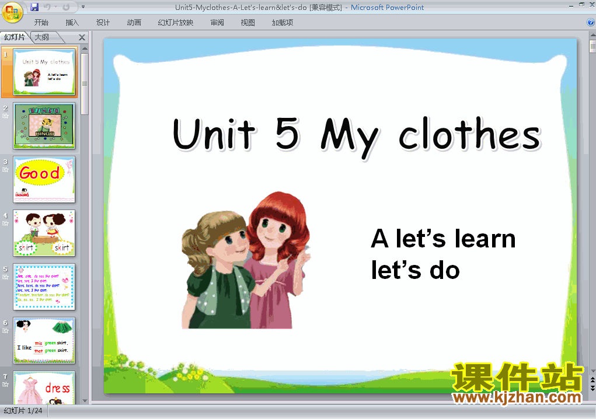Screen dimensions: 596x419
Task: Click thumbnail pane scroll up arrow
Action: [x=85, y=48]
